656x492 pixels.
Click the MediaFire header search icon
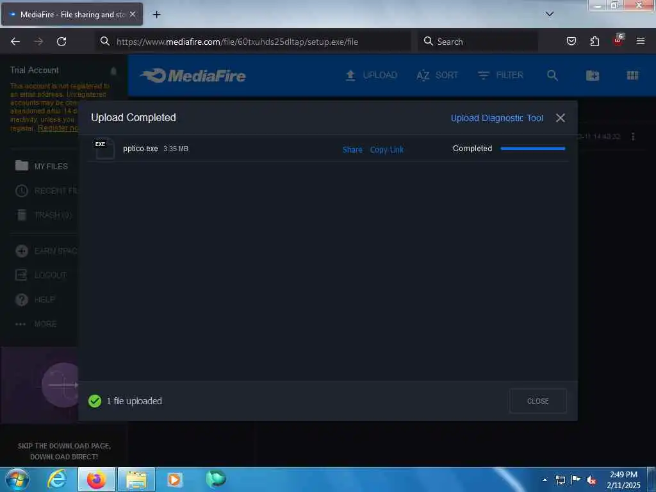click(552, 76)
